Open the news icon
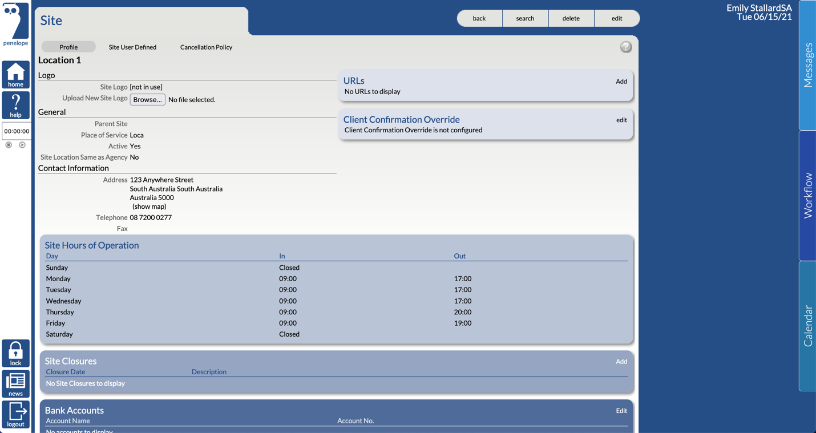816x433 pixels. (15, 384)
